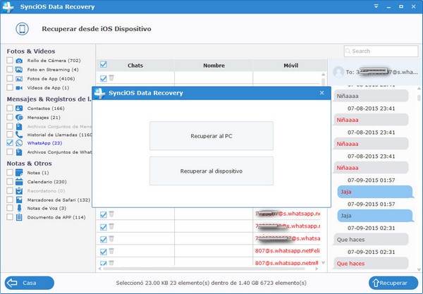Viewport: 423px width, 294px height.
Task: Click the Archivos Conjuntos de WhatsApp icon
Action: pyautogui.click(x=19, y=152)
